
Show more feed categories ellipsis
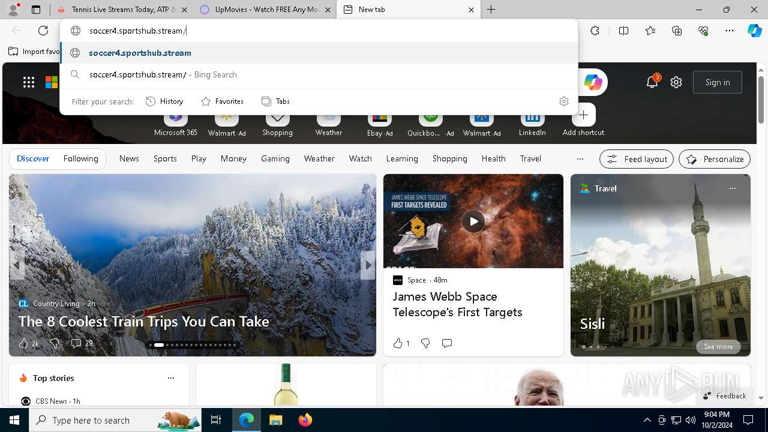580,159
